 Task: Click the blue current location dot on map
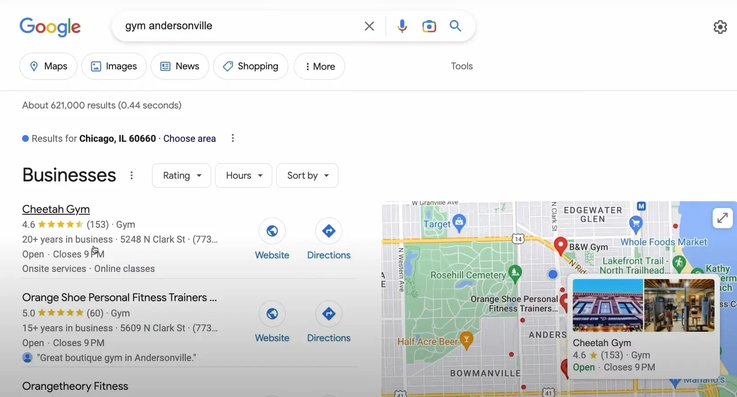tap(553, 274)
